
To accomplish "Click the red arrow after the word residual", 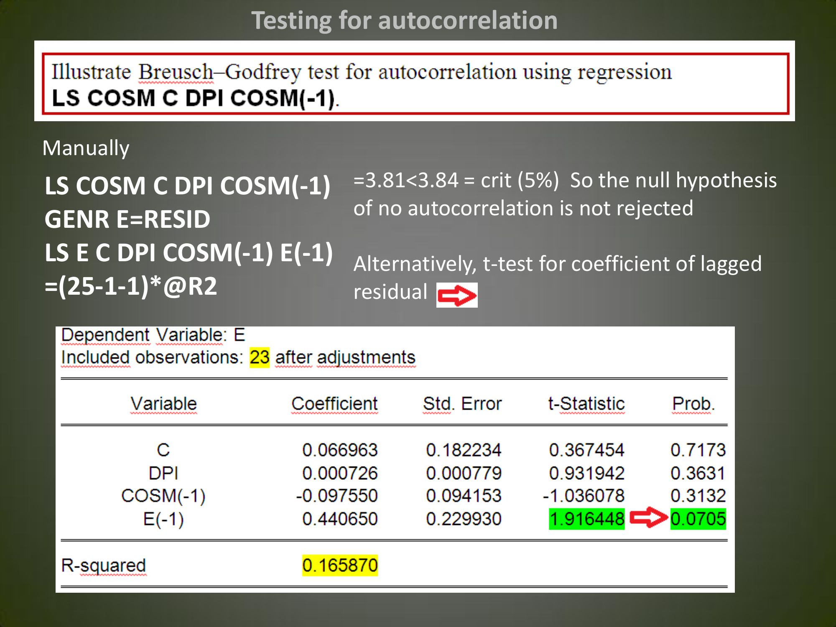I will 457,295.
